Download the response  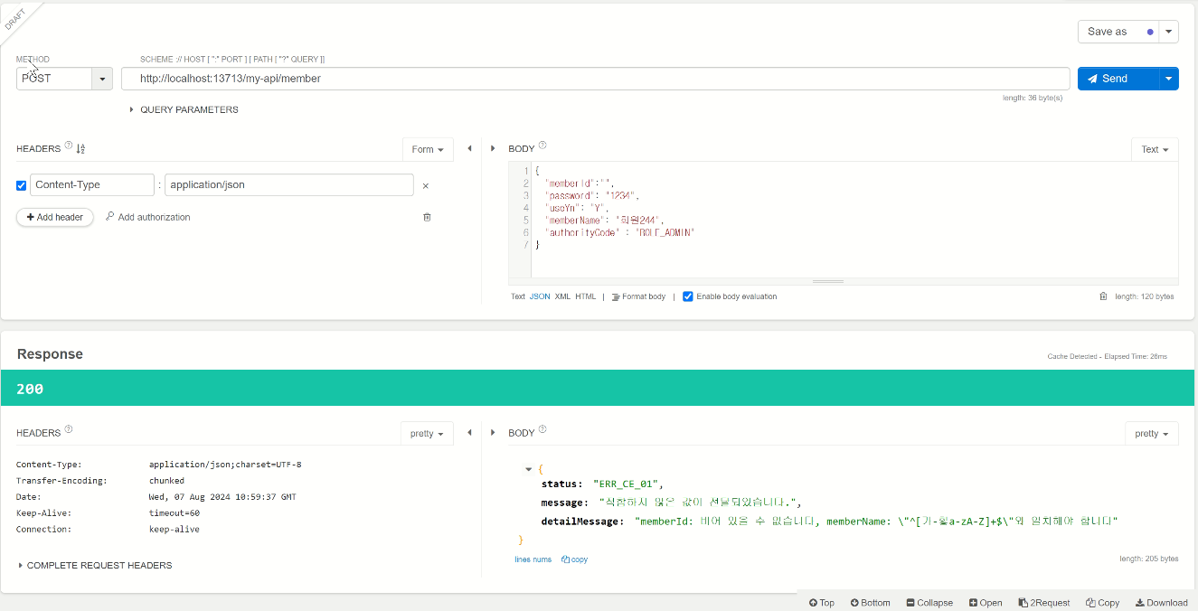pos(1162,603)
